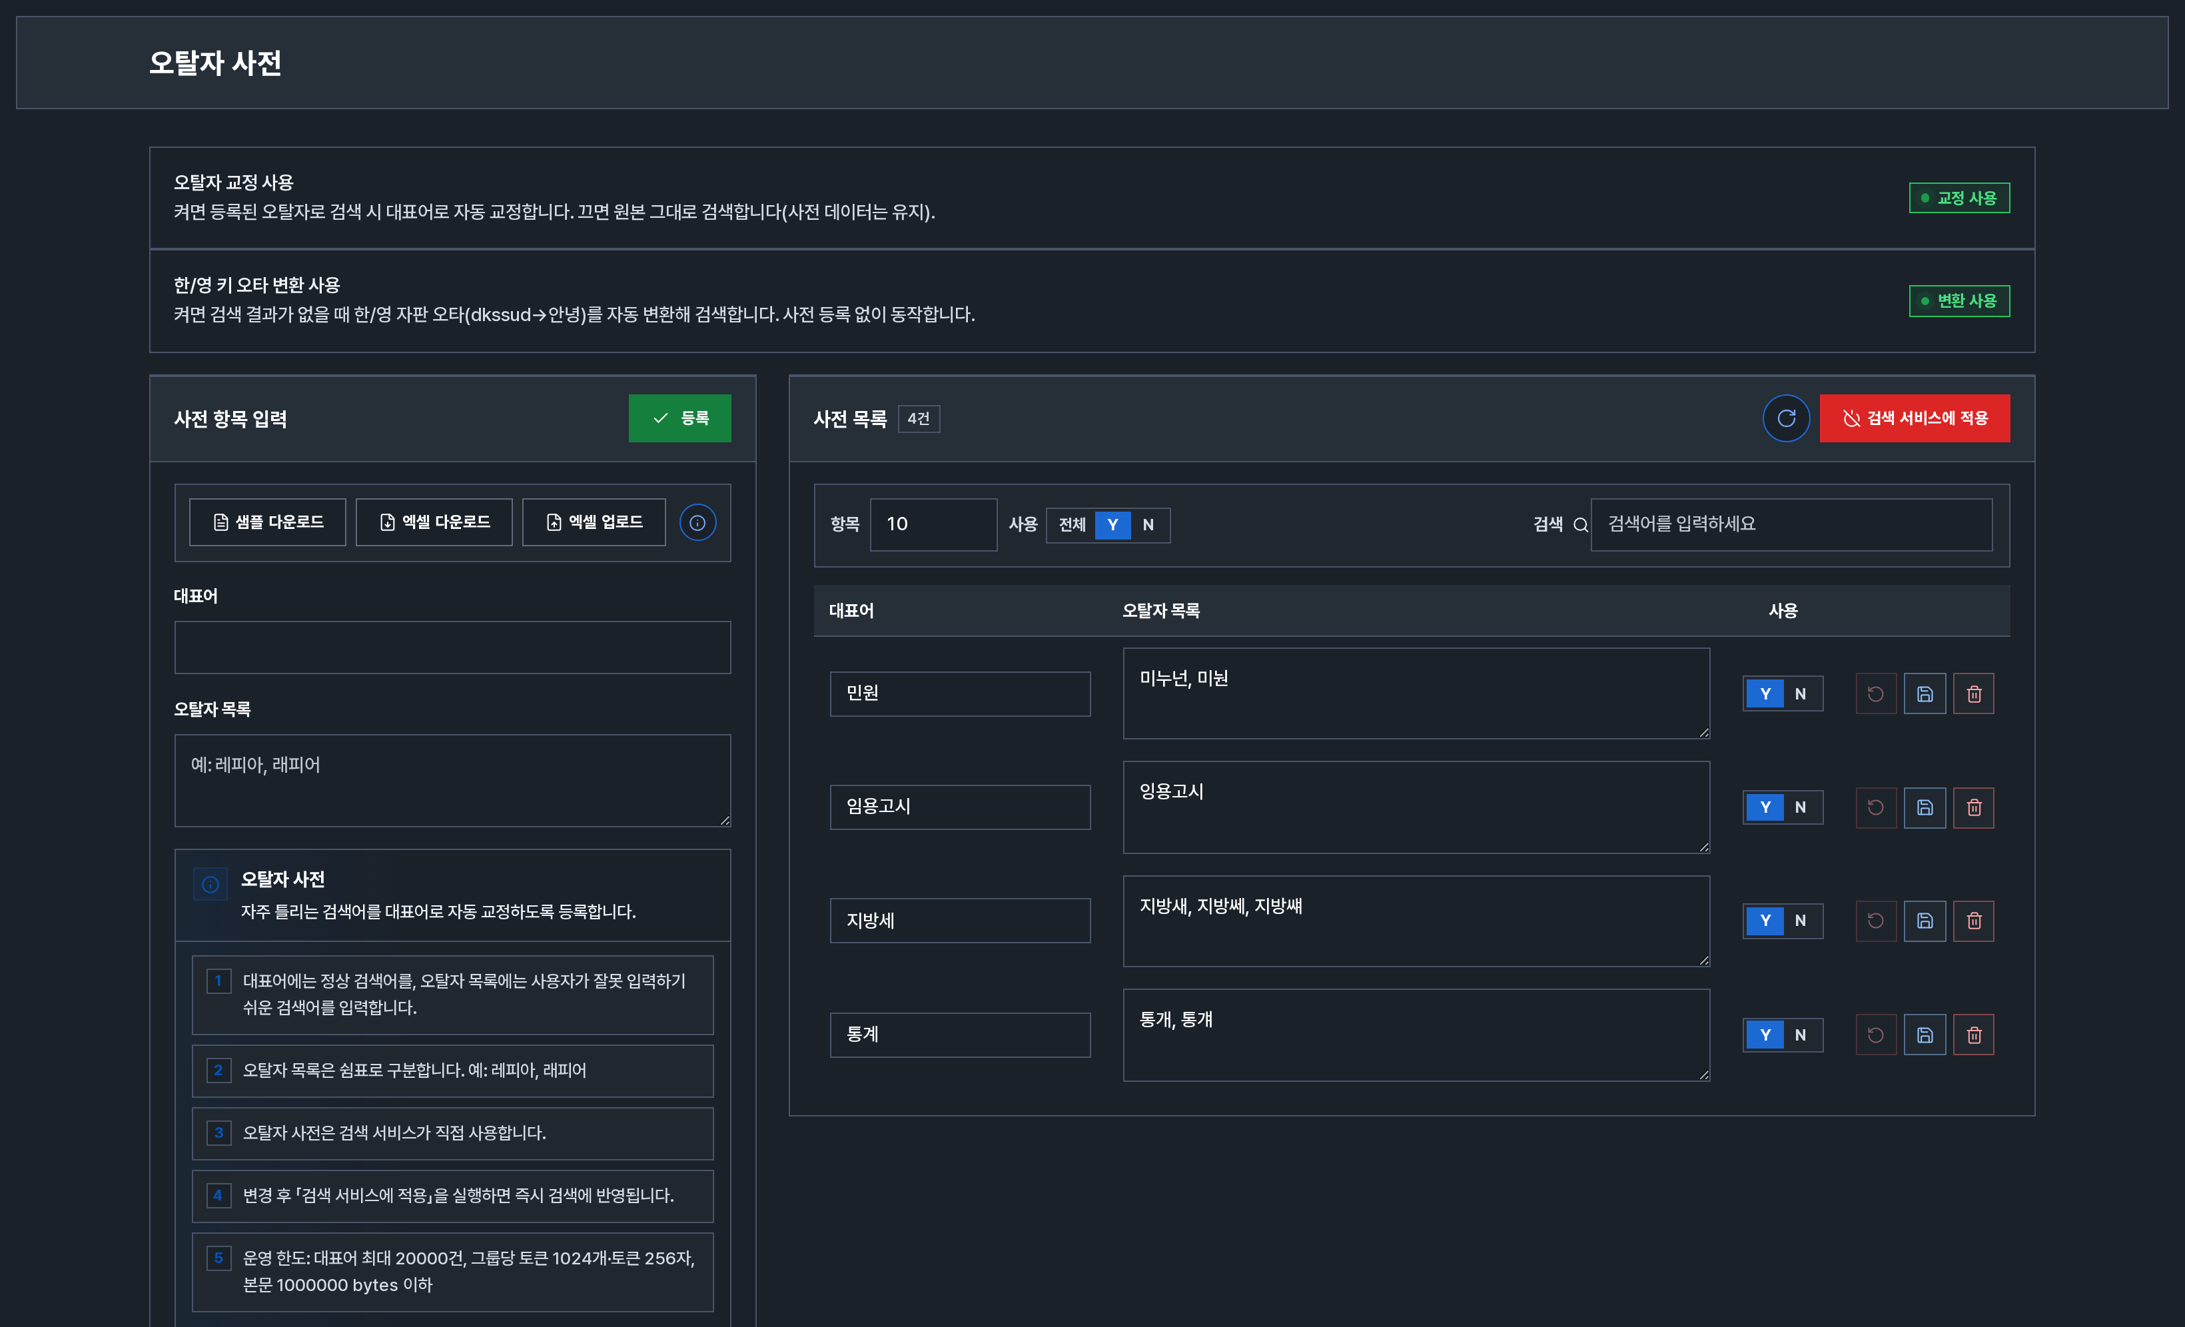Select 전체 in the 사용 filter
This screenshot has width=2185, height=1327.
point(1071,524)
